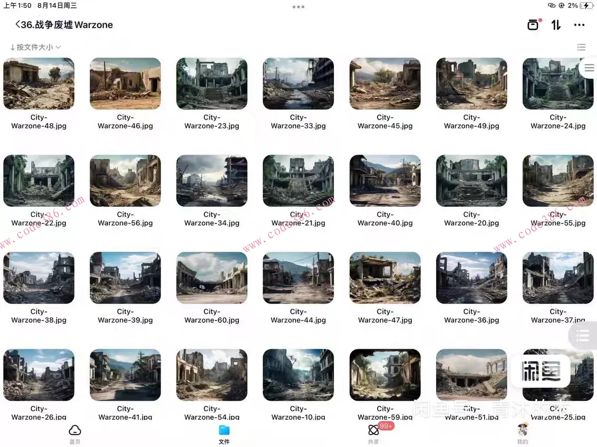Open the transfer list icon with red dot
The image size is (597, 447).
[x=533, y=24]
